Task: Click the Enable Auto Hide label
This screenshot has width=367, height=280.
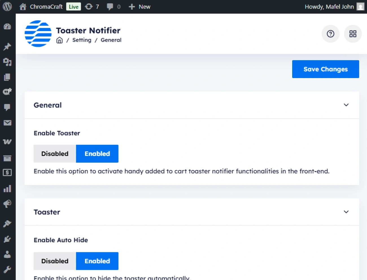Action: click(61, 240)
